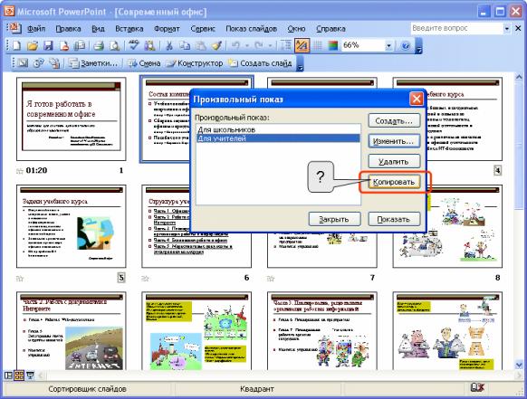Open the Конструктор design pane button
527x399 pixels.
click(x=195, y=63)
